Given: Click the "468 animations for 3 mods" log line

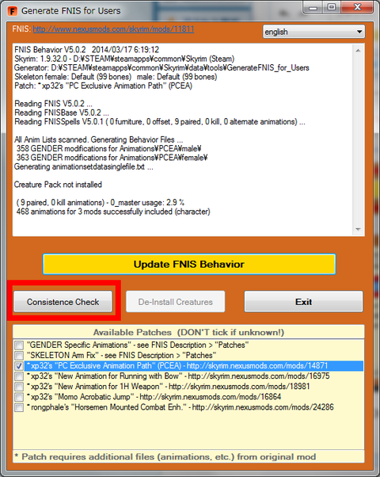Looking at the screenshot, I should pyautogui.click(x=113, y=212).
